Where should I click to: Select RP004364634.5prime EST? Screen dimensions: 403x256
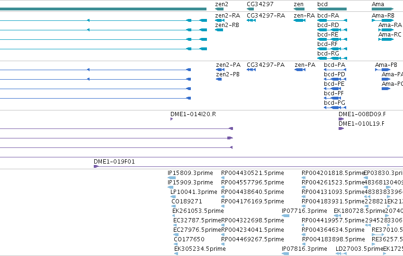click(x=304, y=235)
